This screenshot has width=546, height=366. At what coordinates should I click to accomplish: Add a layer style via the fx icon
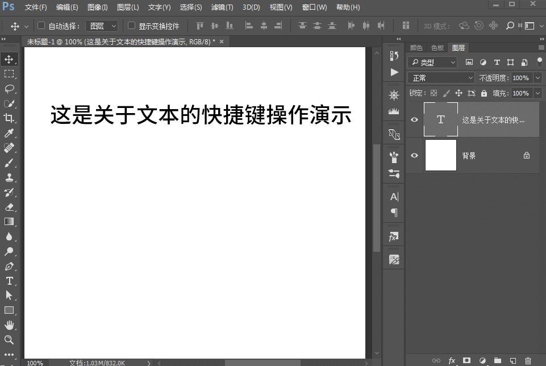point(451,360)
